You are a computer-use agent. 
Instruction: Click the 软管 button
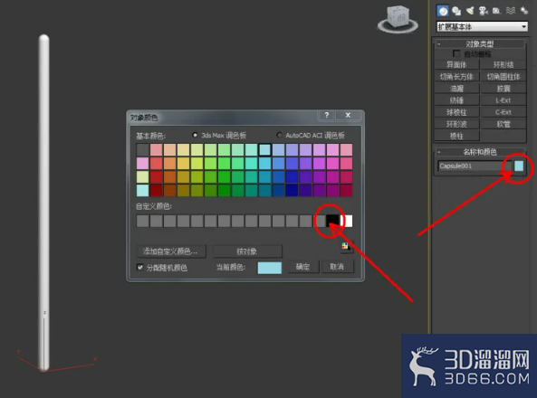click(x=503, y=124)
